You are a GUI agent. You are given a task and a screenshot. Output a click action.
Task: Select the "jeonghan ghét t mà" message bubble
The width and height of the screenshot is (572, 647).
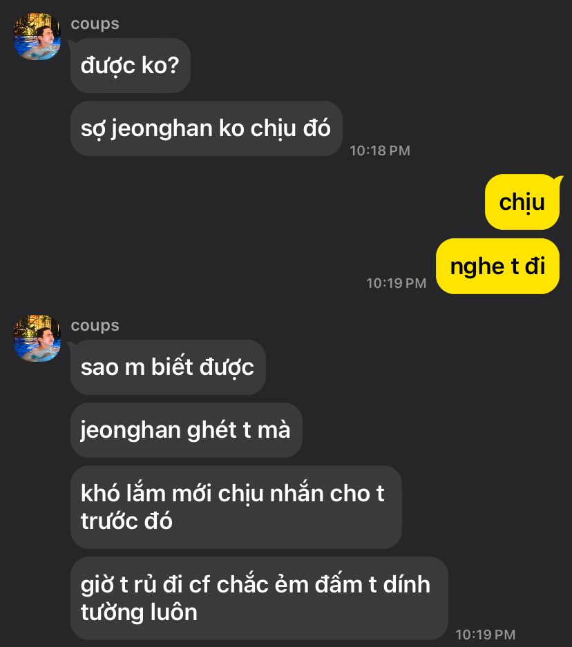pyautogui.click(x=186, y=430)
